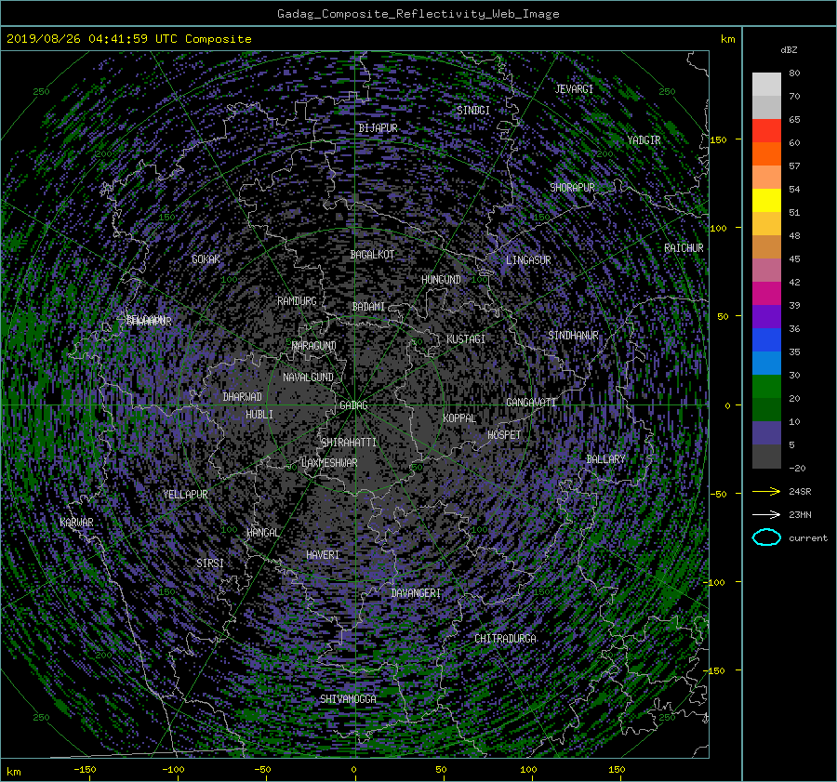Click the NAVALGUND city label
Screen dimensions: 837x782
(308, 378)
